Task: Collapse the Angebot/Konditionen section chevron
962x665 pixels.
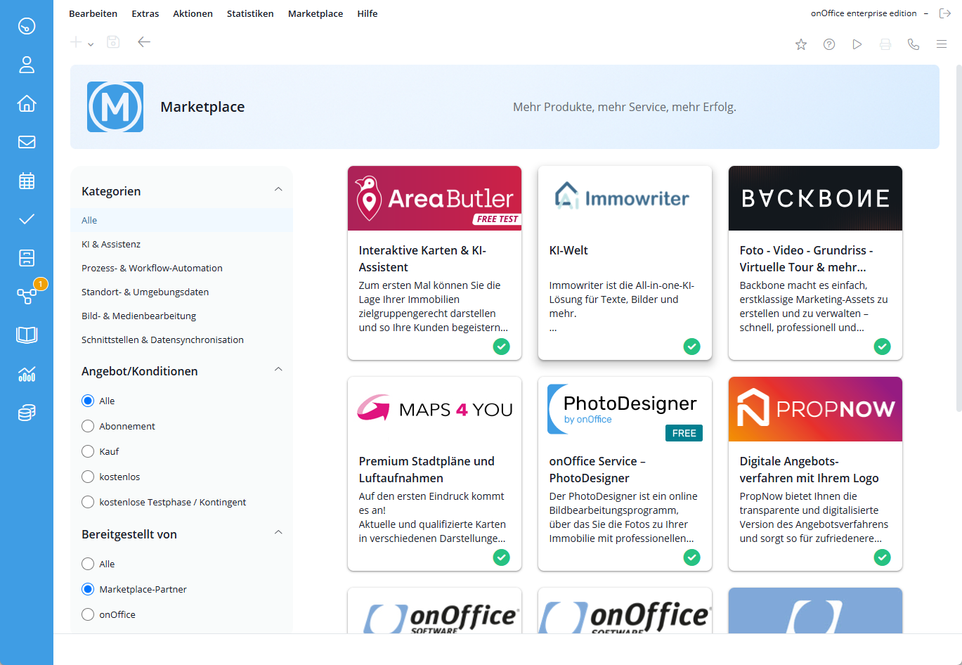Action: click(278, 369)
